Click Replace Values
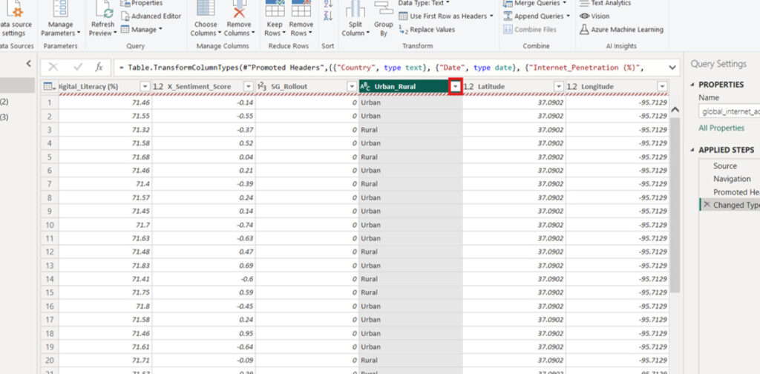This screenshot has height=374, width=760. 427,30
